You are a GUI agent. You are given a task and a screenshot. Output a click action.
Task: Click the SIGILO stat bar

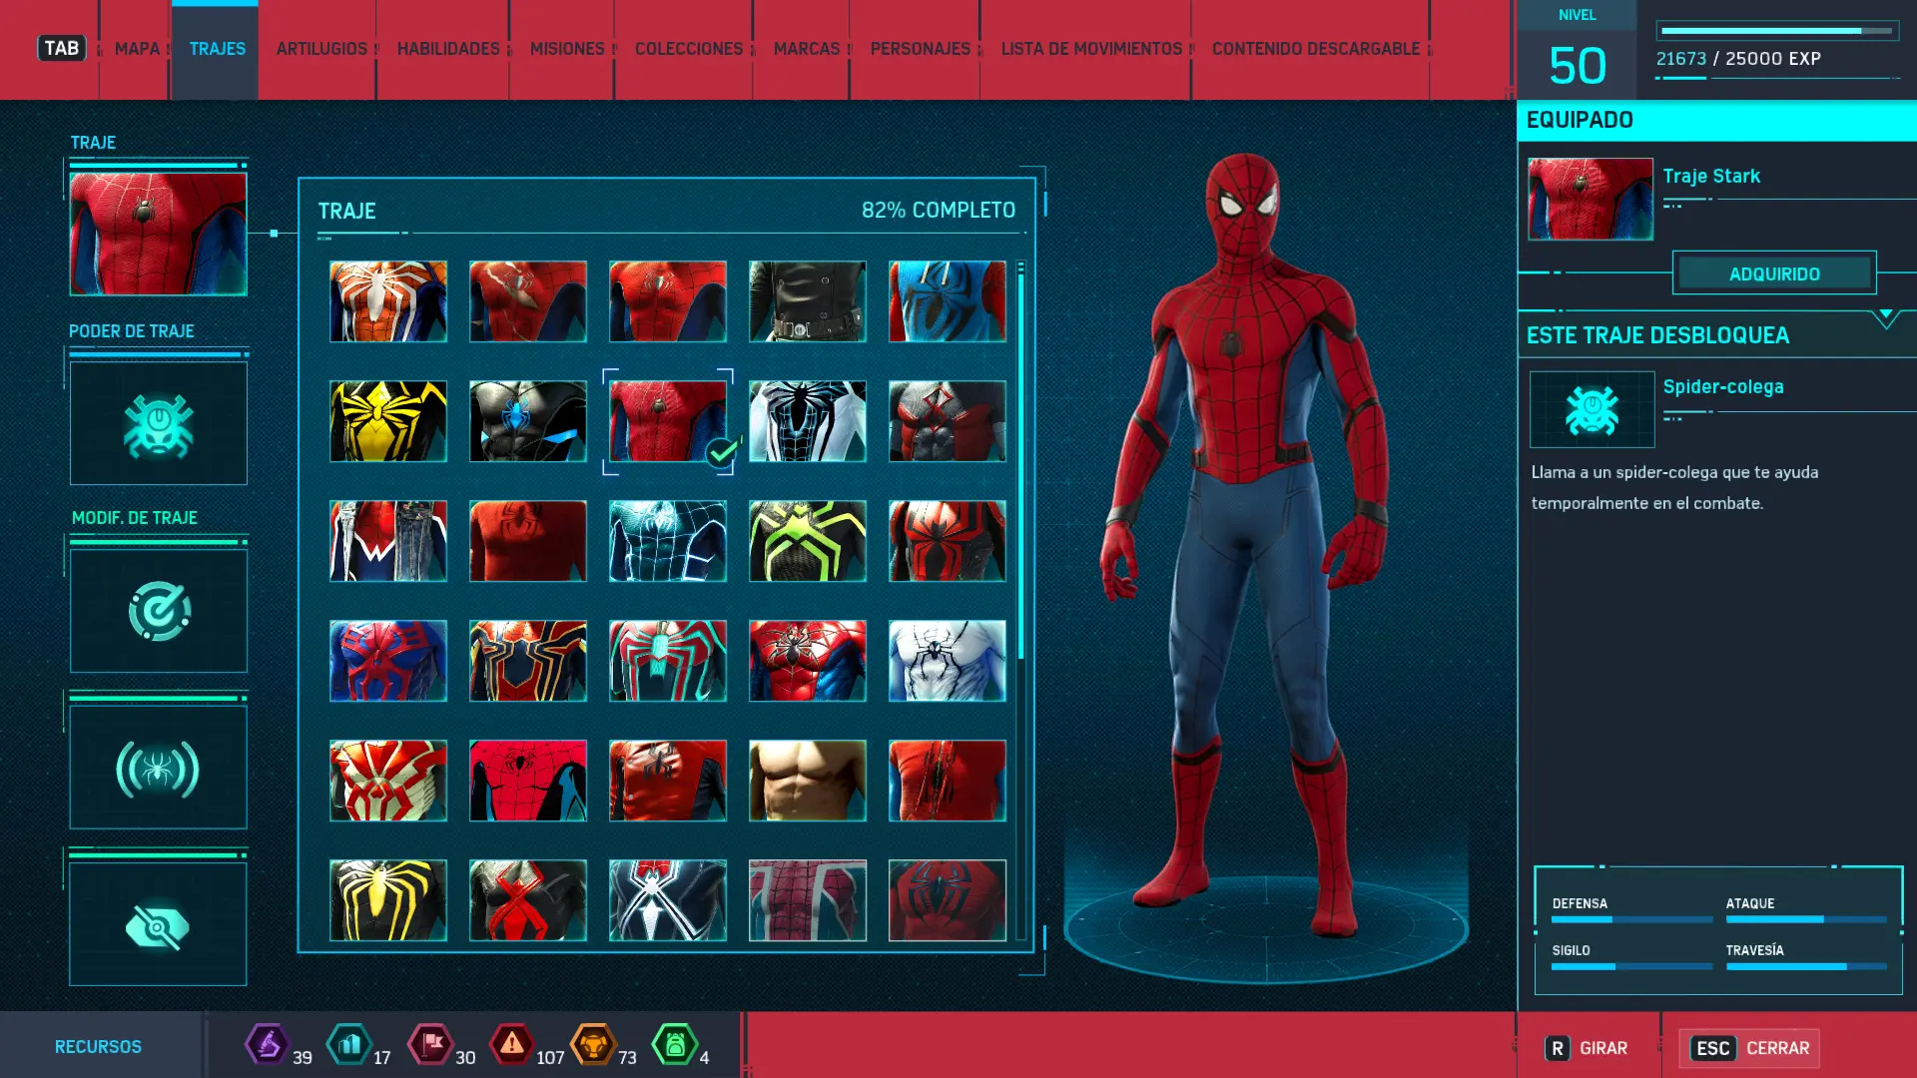[1631, 966]
